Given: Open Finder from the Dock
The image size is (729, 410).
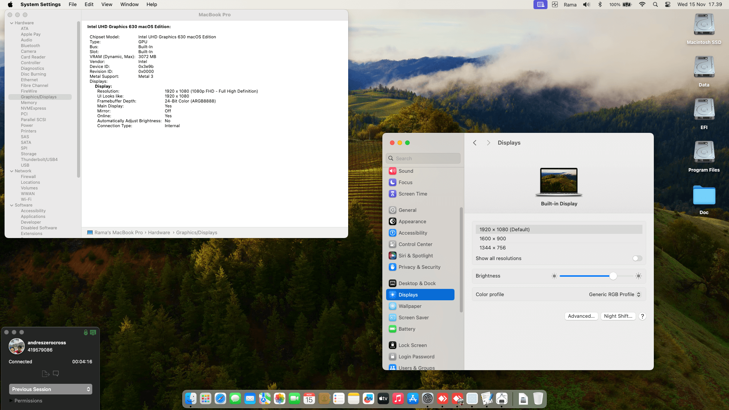Looking at the screenshot, I should click(x=191, y=399).
